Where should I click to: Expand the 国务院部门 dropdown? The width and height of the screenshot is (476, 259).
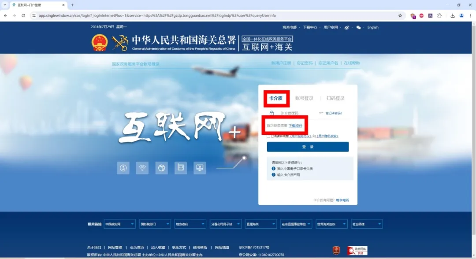pos(155,224)
